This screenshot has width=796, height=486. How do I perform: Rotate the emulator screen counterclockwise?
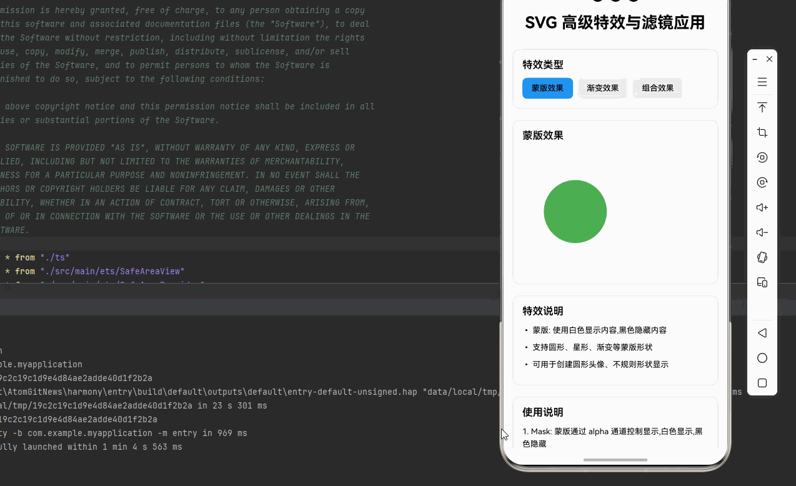762,157
